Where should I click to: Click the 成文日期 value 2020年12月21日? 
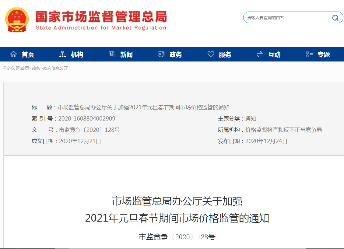pos(80,141)
